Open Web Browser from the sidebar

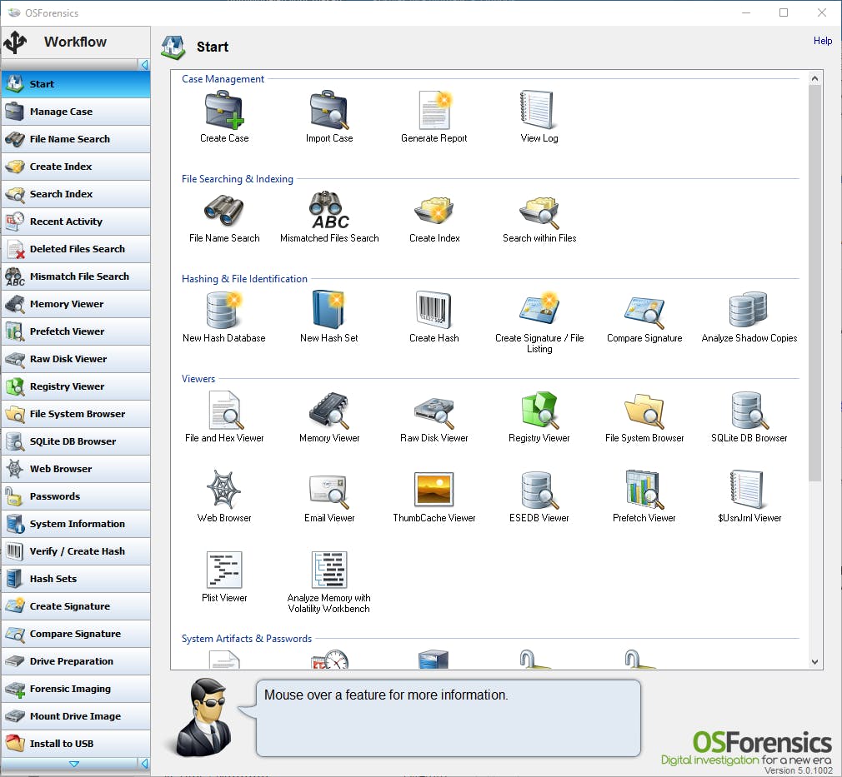point(76,469)
